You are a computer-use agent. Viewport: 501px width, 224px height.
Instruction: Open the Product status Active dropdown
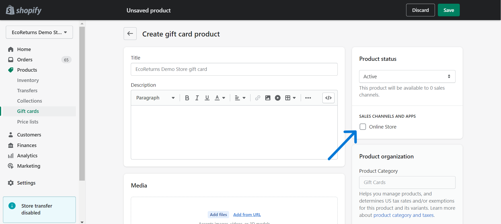[x=407, y=76]
